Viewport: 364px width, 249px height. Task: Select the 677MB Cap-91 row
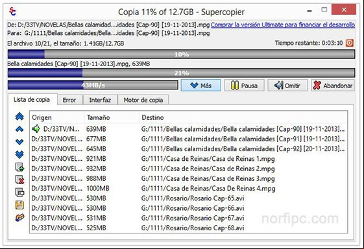tap(188, 139)
